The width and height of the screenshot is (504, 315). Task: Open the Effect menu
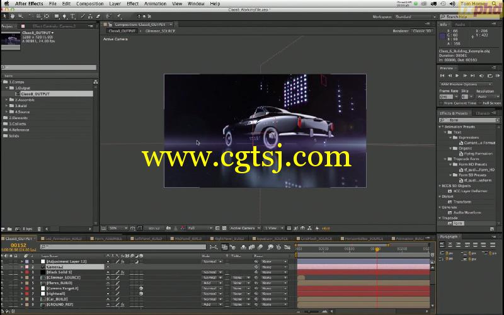(x=132, y=4)
